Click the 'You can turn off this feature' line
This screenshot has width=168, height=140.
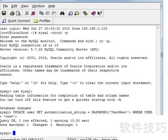point(60,100)
